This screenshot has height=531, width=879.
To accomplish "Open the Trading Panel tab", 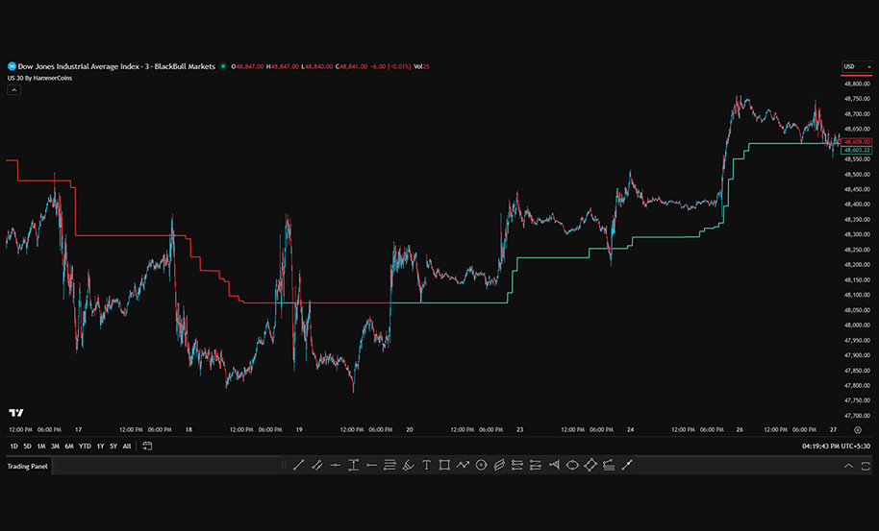I will [27, 467].
